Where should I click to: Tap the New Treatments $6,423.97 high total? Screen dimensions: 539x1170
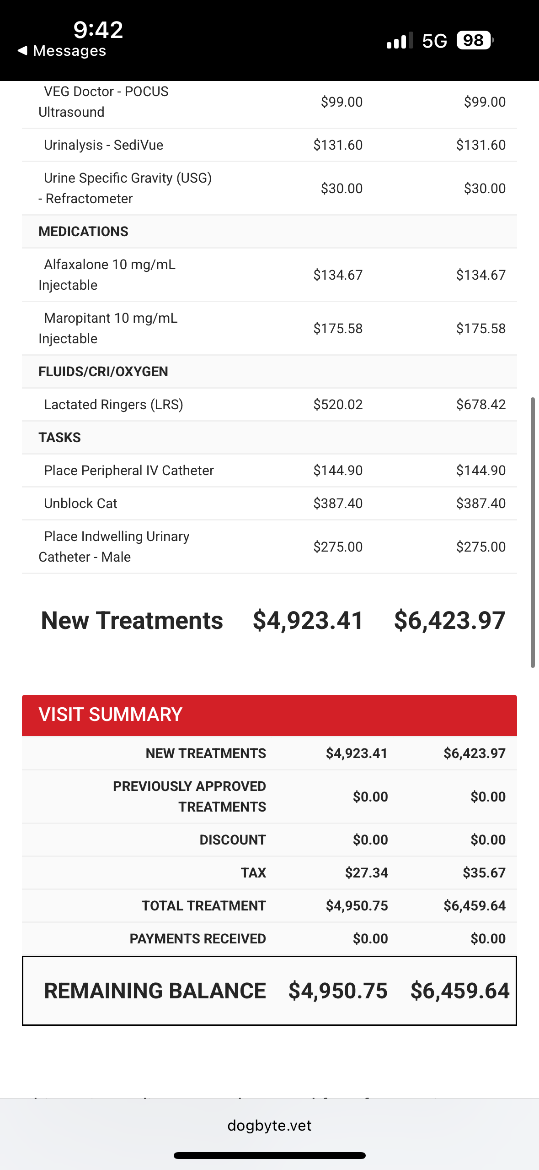pos(449,621)
